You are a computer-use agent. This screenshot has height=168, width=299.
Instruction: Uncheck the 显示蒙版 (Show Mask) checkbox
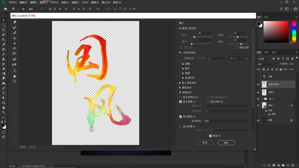point(181,117)
